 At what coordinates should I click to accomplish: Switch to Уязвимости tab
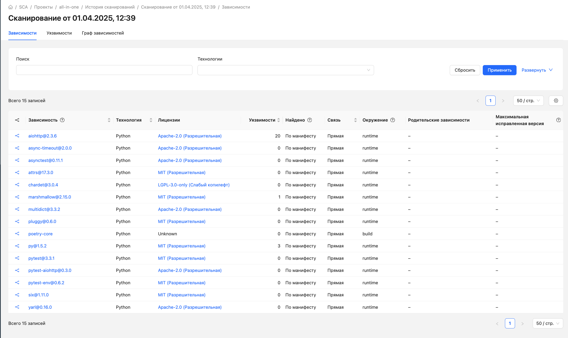59,33
